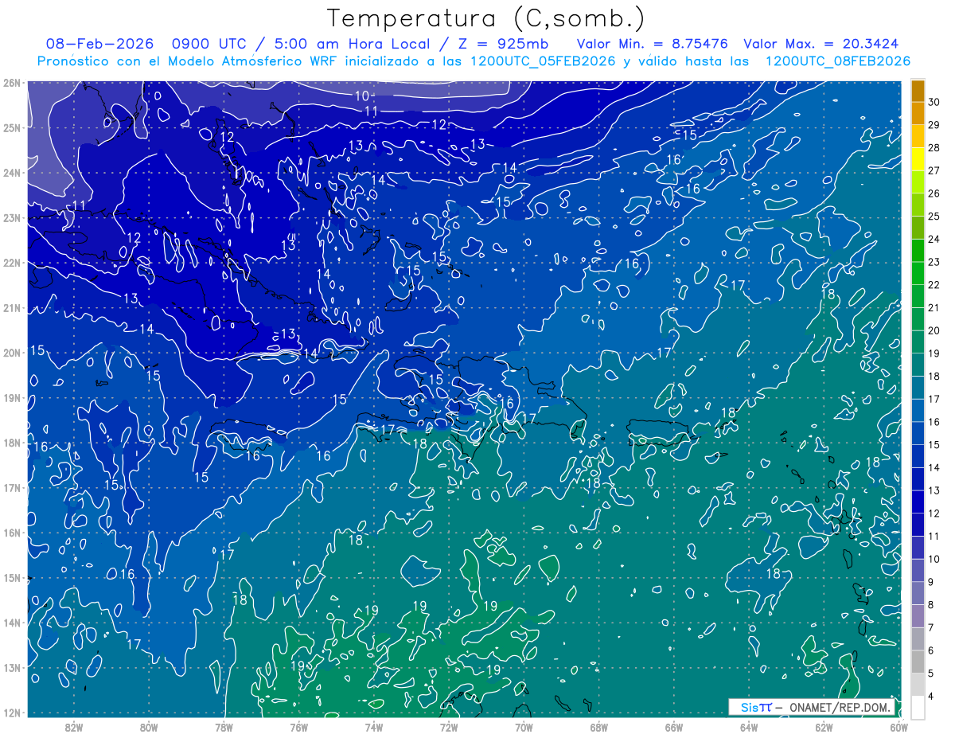Select the green swatch labeled 23
This screenshot has width=955, height=738.
(x=918, y=251)
